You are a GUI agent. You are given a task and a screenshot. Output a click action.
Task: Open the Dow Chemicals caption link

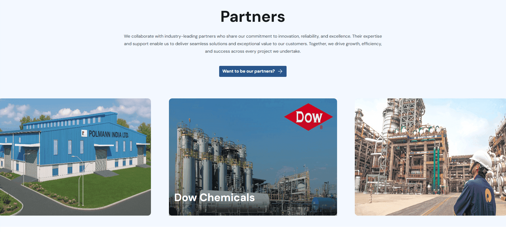tap(214, 198)
